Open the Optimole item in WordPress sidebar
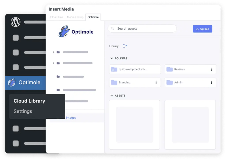Viewport: 226px width, 160px height. click(25, 83)
